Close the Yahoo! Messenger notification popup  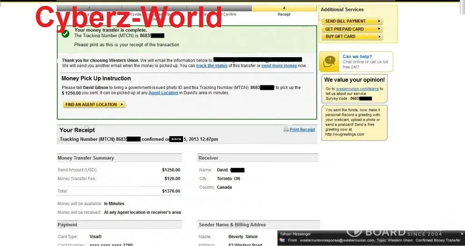point(461,234)
